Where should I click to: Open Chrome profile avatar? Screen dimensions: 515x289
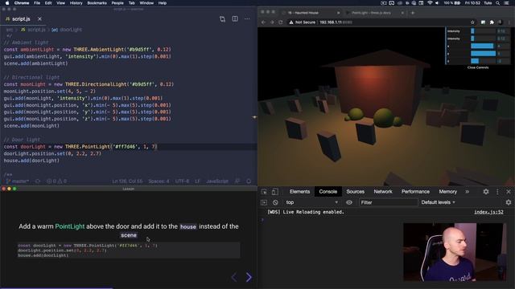[501, 22]
